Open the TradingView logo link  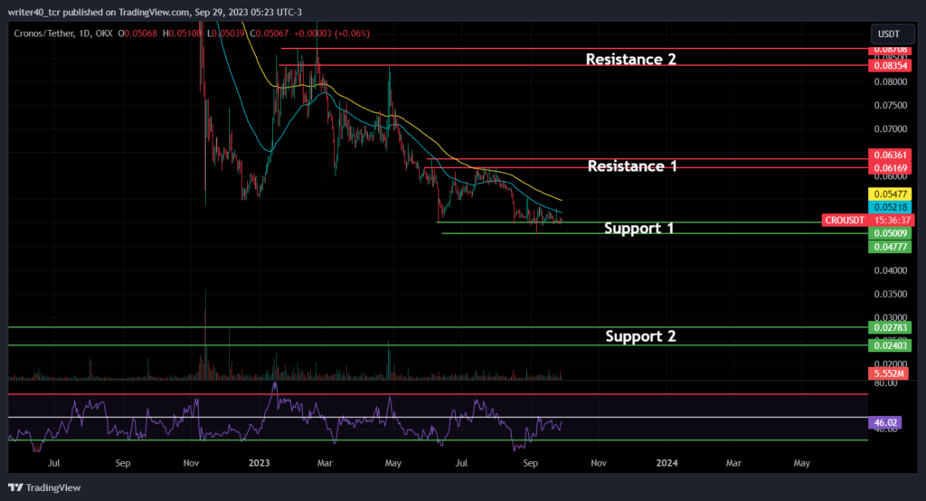pos(44,487)
